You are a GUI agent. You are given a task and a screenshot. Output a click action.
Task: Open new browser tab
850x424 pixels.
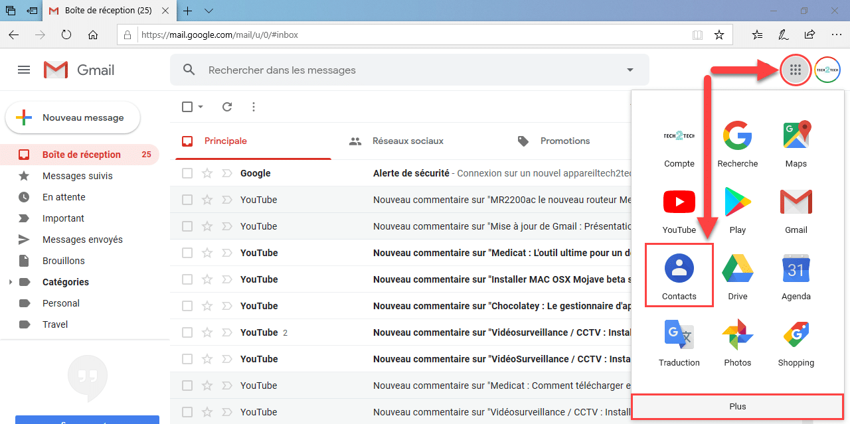[x=188, y=11]
